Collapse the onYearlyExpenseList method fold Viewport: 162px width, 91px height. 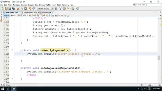(12, 50)
